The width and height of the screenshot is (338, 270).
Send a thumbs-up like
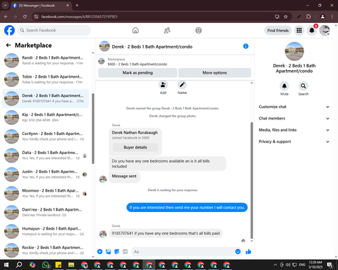coord(248,252)
